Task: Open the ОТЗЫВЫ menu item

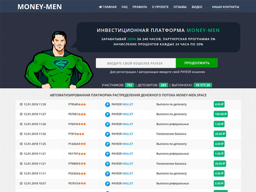Action: pos(180,7)
